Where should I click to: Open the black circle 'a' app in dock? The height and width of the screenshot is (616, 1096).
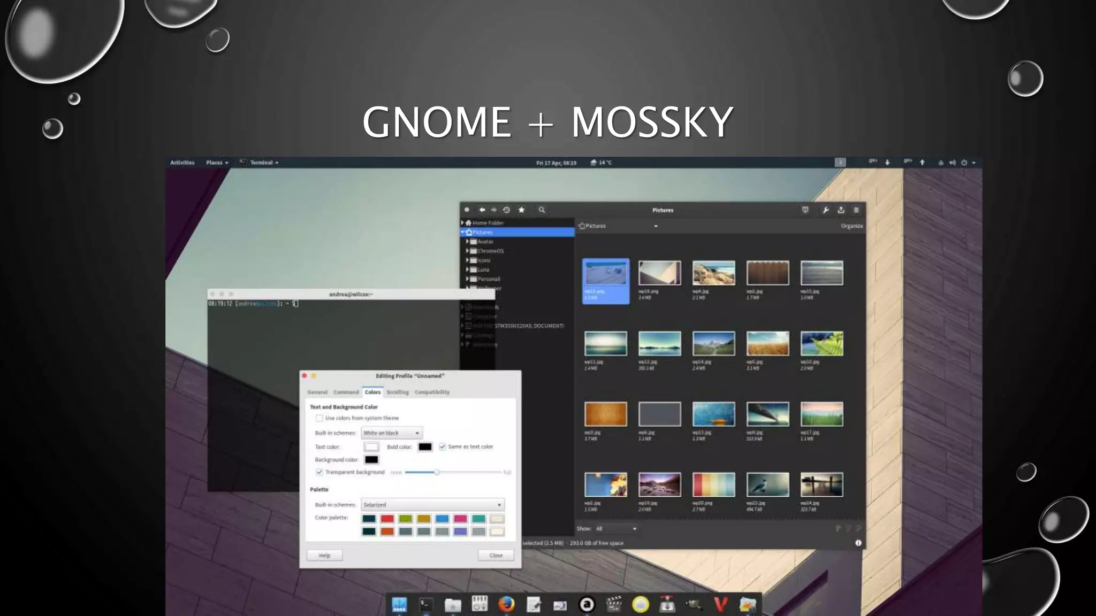(x=587, y=604)
